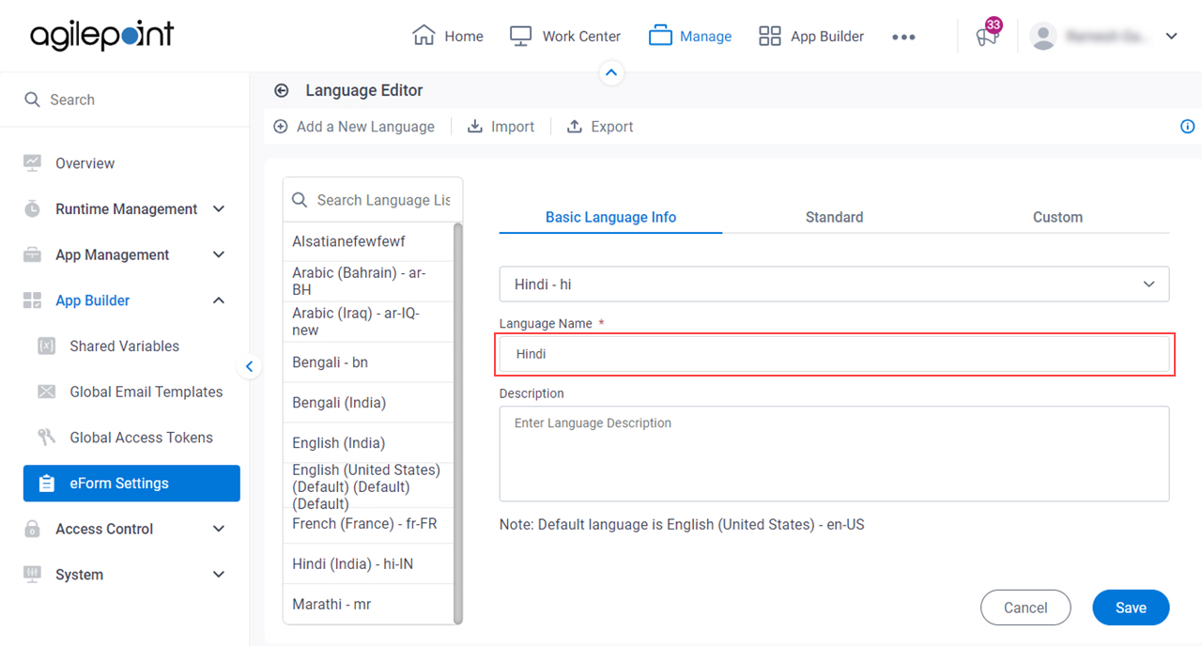Click Runtime Management clock icon

(33, 208)
